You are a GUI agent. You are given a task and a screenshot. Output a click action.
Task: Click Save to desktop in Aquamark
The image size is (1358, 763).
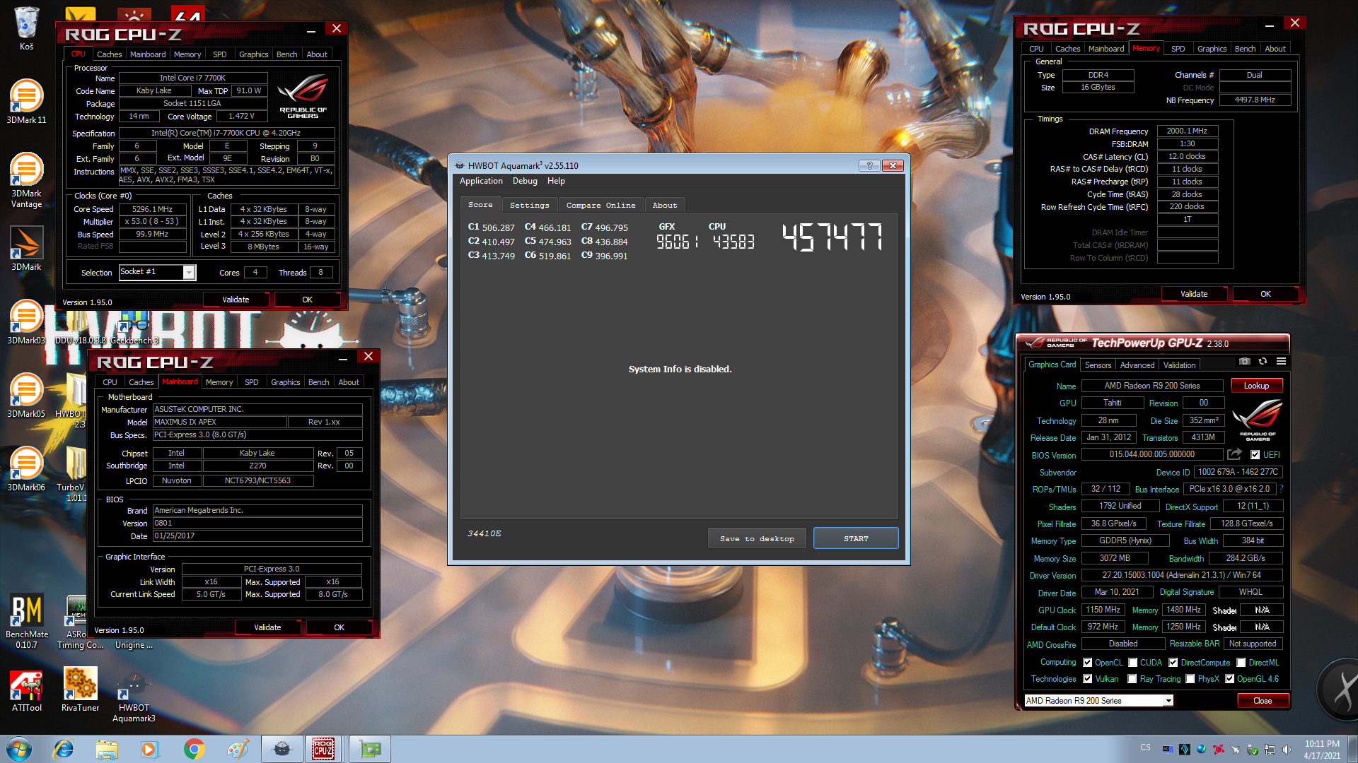click(x=757, y=538)
